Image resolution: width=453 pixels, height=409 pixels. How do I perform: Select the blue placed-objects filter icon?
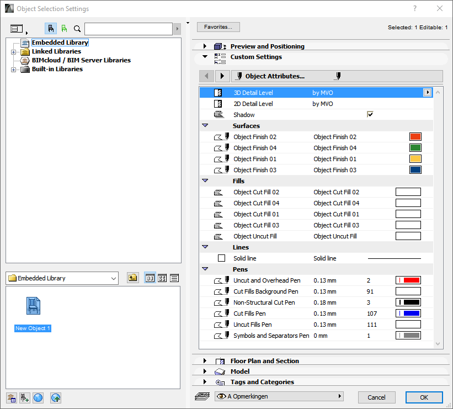(x=50, y=28)
